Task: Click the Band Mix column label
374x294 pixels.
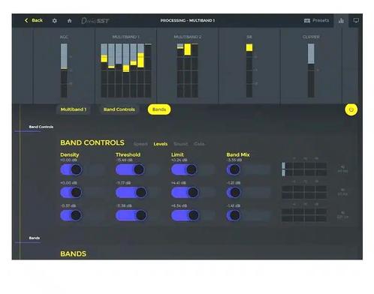Action: [x=238, y=154]
